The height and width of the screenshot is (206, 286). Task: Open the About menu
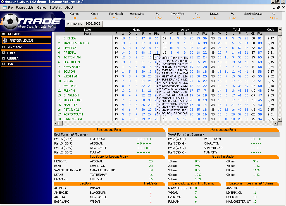pos(69,8)
